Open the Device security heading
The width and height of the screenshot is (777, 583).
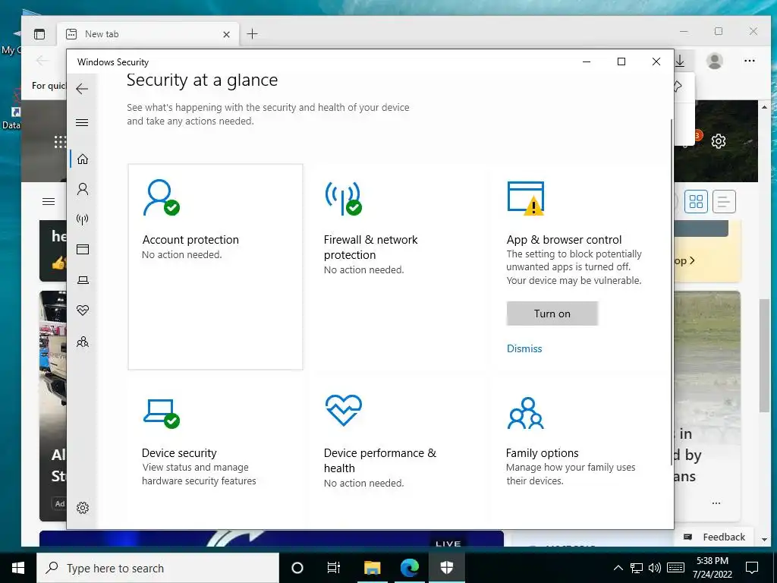[x=179, y=452]
